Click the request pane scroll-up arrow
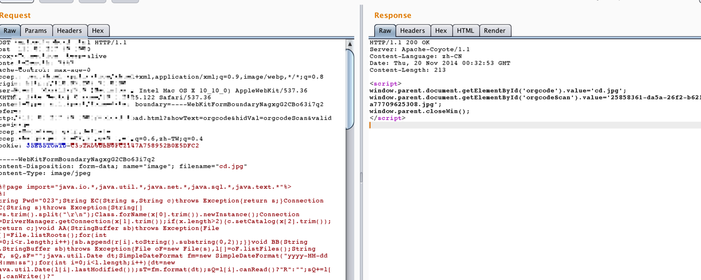The width and height of the screenshot is (701, 280). (x=350, y=44)
